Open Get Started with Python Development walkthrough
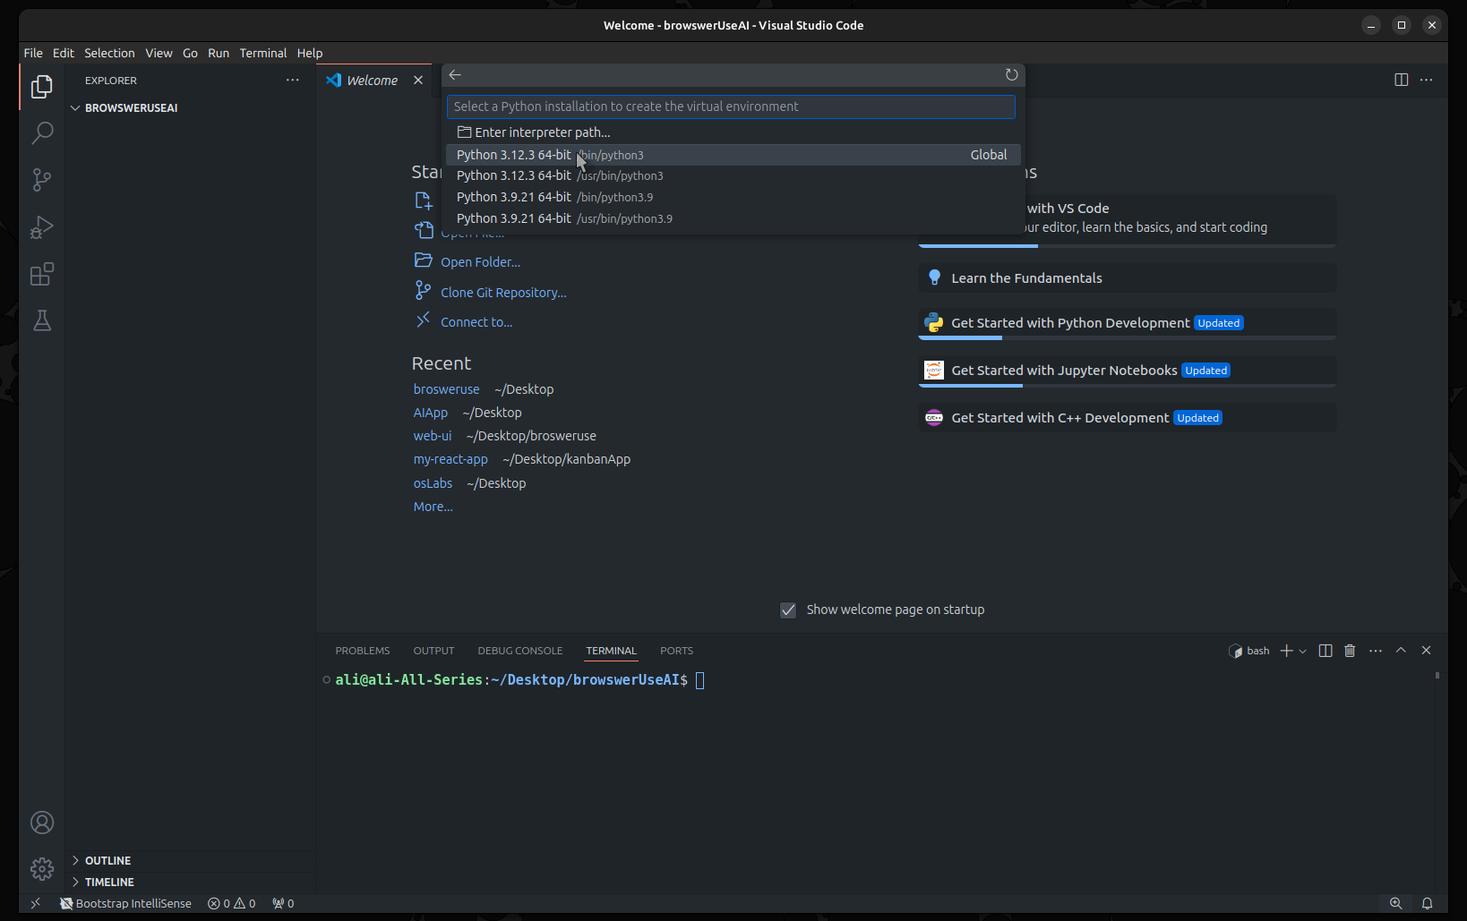Viewport: 1467px width, 921px height. point(1127,323)
